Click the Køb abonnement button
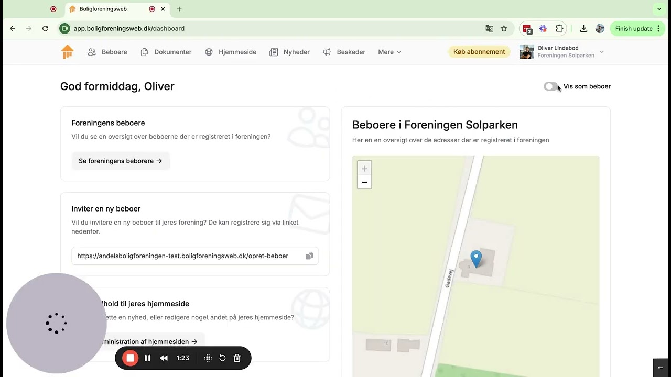The height and width of the screenshot is (377, 671). [479, 52]
